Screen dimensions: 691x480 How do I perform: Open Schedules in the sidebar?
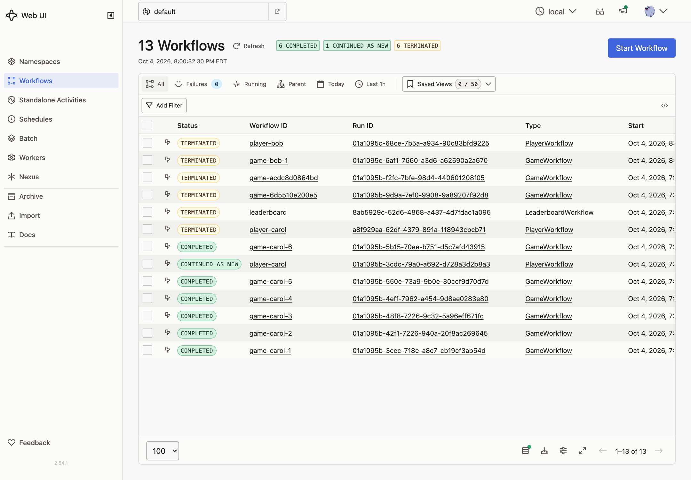click(x=61, y=119)
